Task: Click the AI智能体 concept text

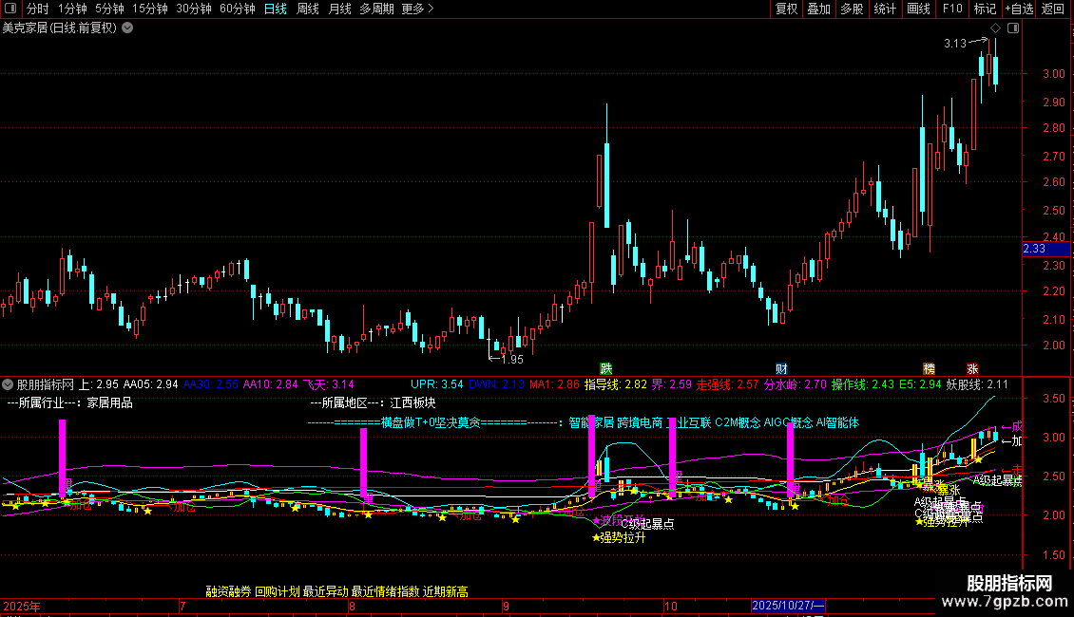Action: click(837, 422)
